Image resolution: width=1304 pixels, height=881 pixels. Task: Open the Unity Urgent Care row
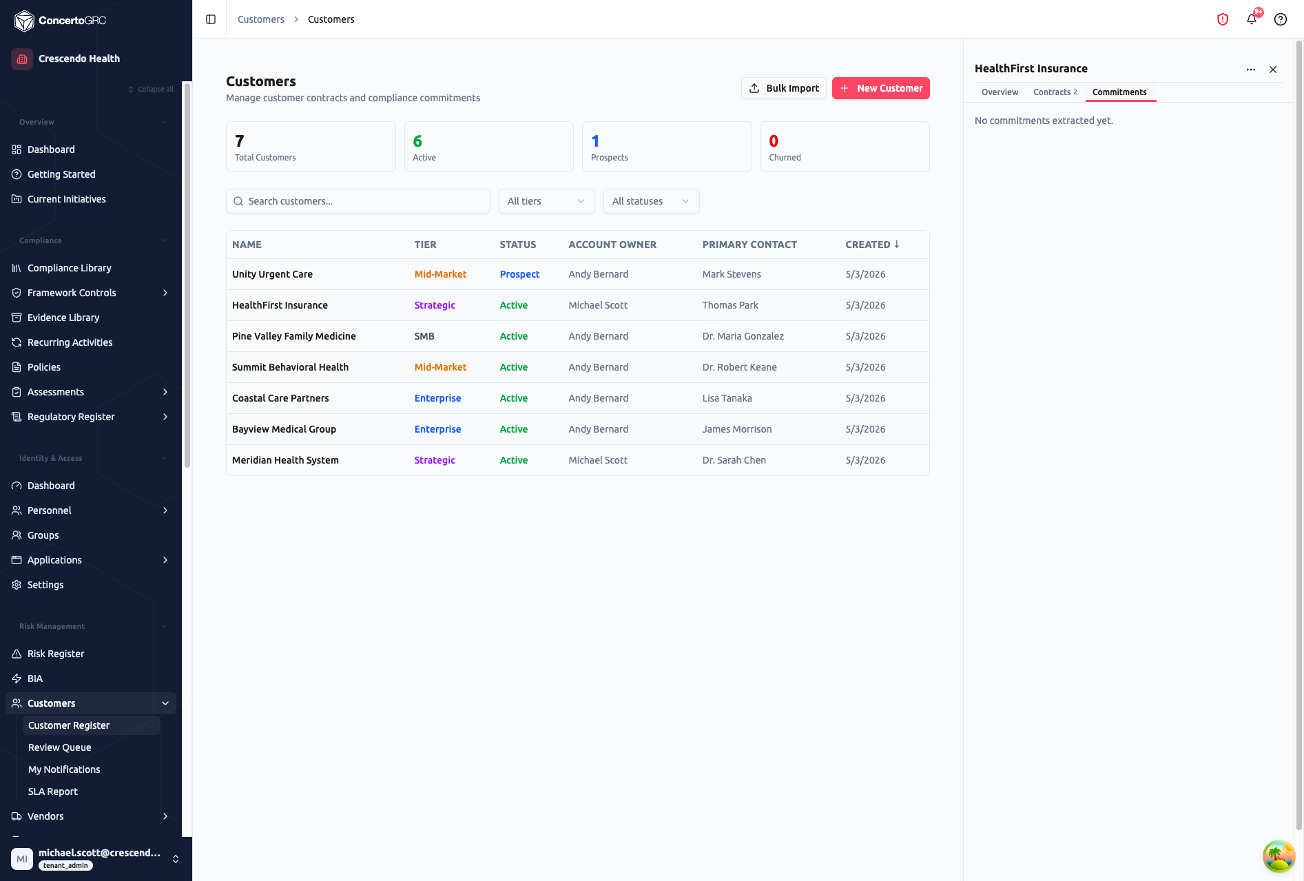(577, 274)
